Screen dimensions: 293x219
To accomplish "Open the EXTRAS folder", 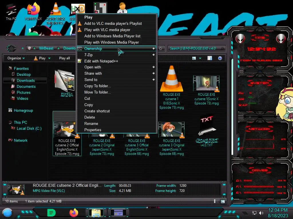I will (65, 83).
